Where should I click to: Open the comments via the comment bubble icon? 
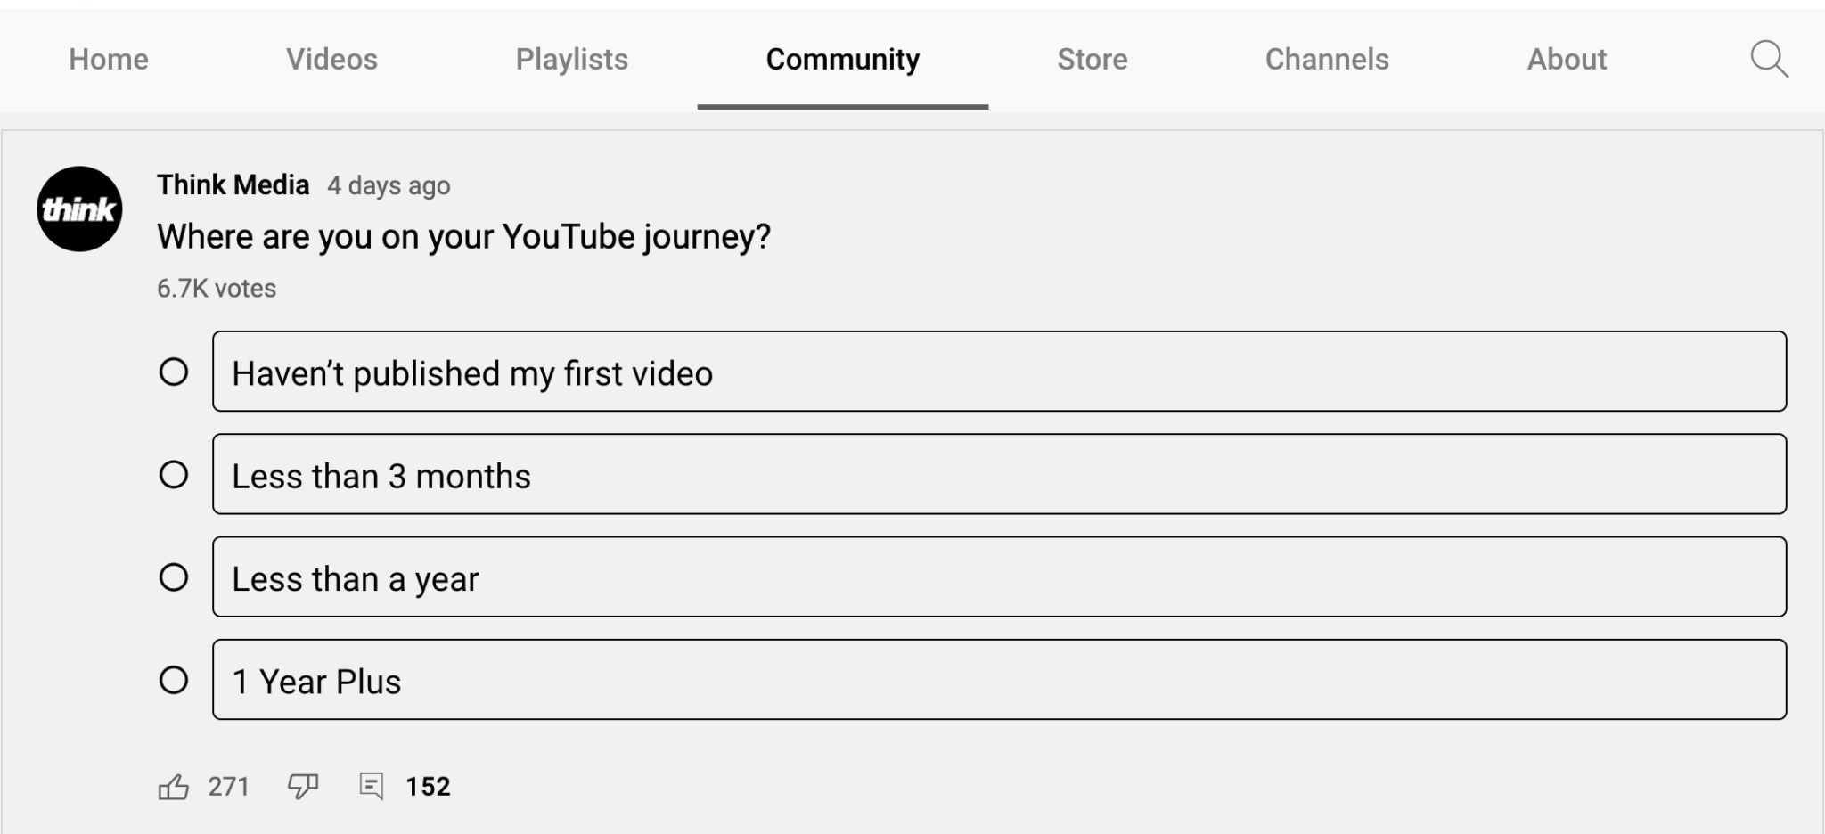click(373, 786)
